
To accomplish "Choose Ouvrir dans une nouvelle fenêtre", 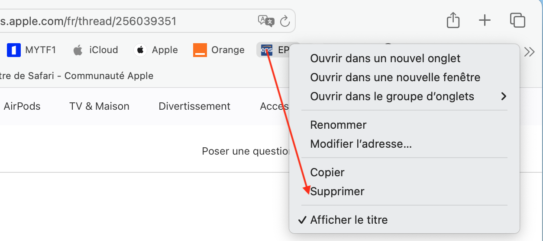I will click(x=395, y=77).
